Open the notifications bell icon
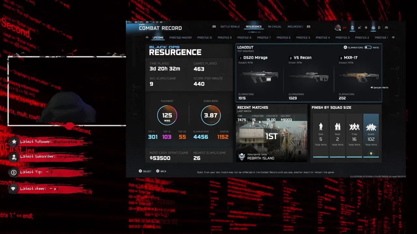 click(366, 28)
